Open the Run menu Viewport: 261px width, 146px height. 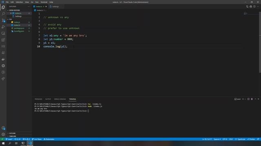37,2
